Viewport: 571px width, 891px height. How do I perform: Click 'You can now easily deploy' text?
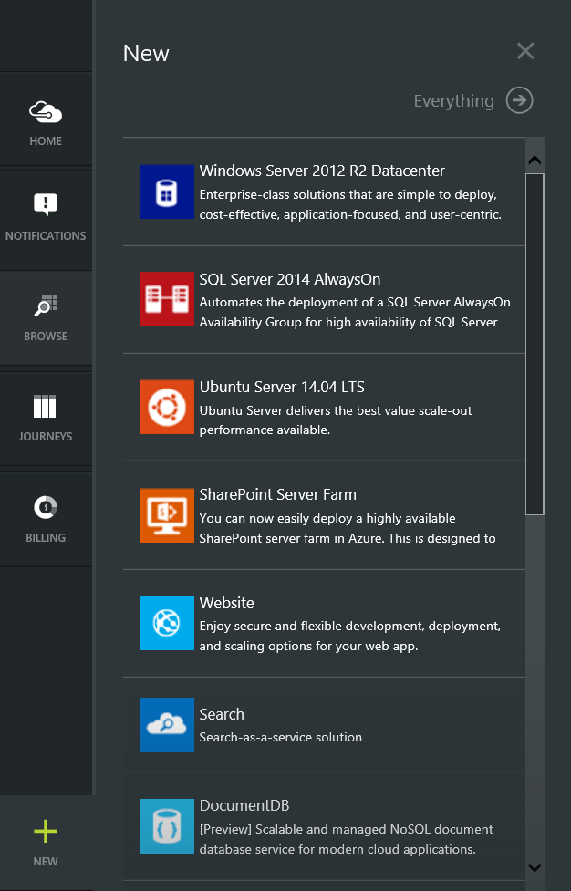pos(348,528)
